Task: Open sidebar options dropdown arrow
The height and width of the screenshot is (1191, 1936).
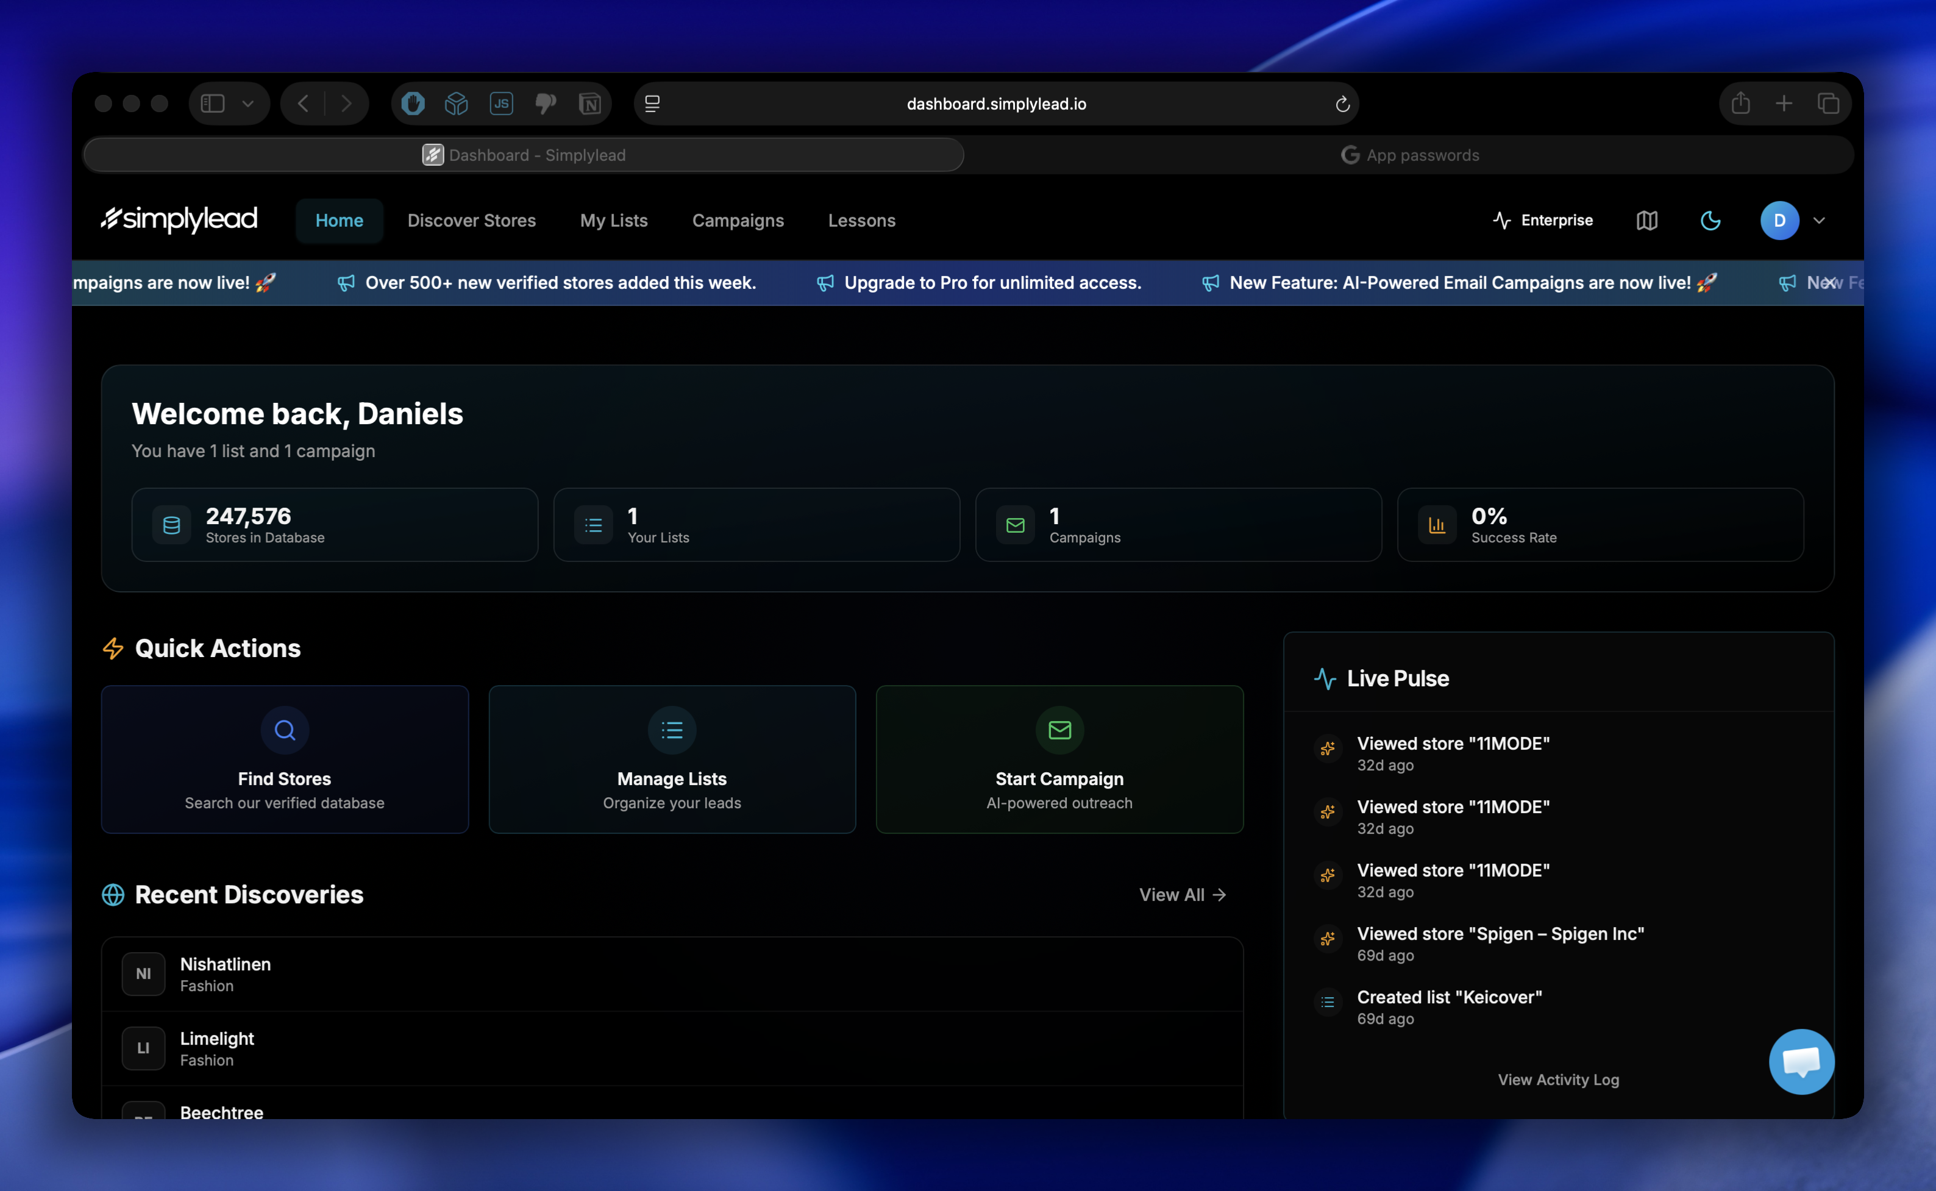Action: pyautogui.click(x=248, y=104)
